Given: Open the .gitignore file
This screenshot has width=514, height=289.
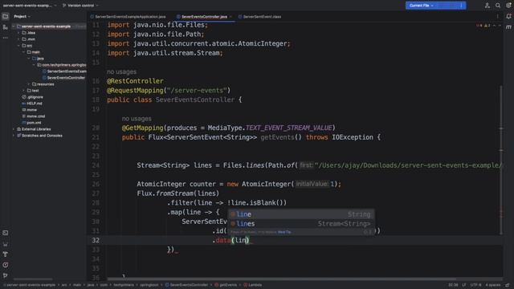Looking at the screenshot, I should [32, 97].
